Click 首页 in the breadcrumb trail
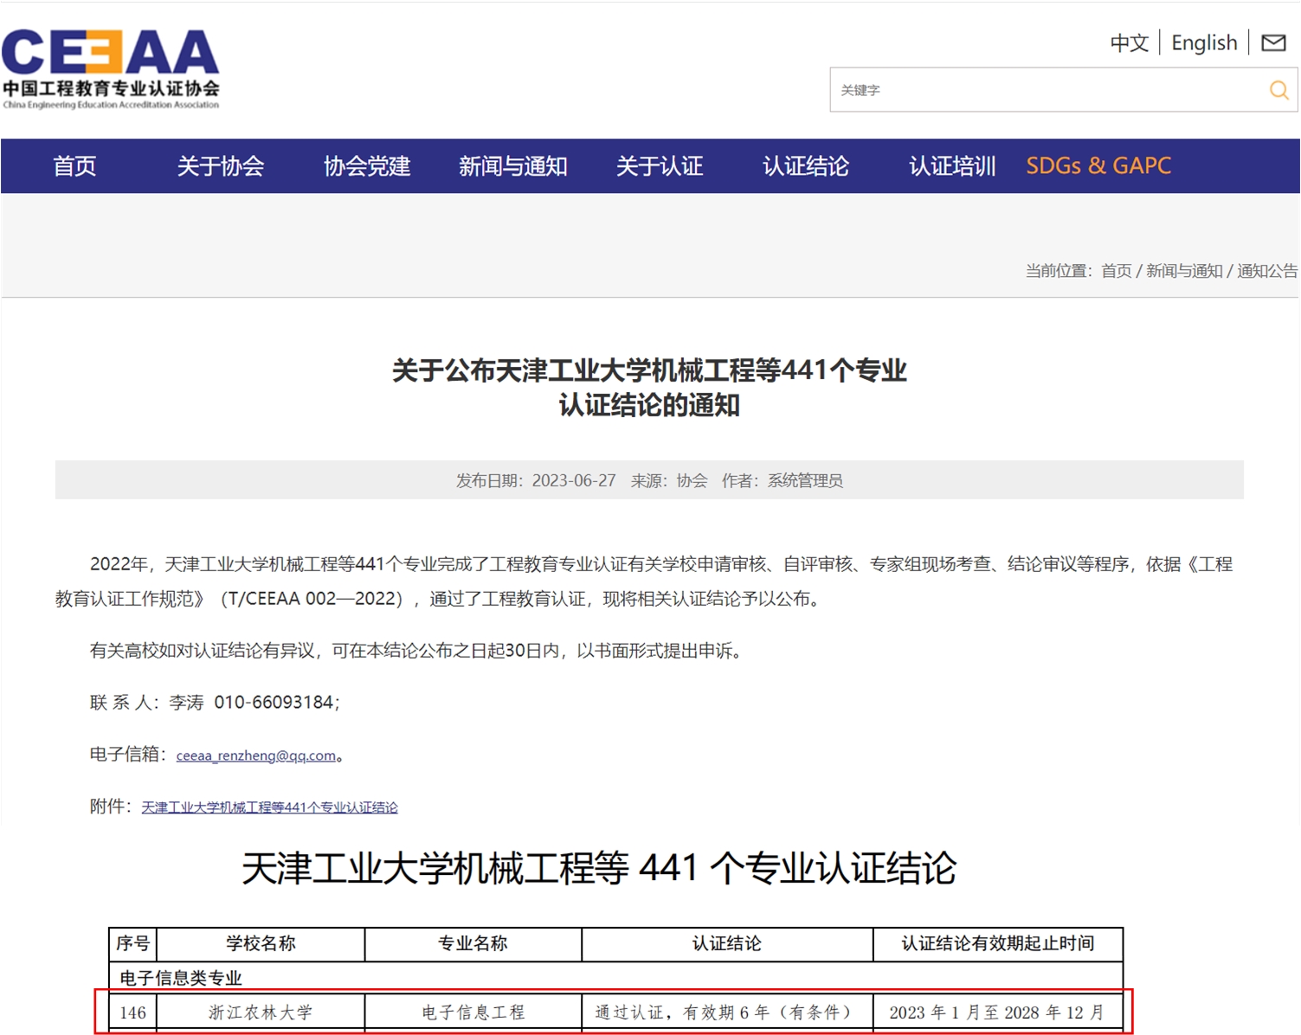Image resolution: width=1301 pixels, height=1035 pixels. [x=1116, y=271]
